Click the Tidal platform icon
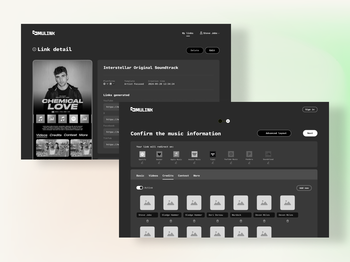This screenshot has height=262, width=350. click(x=213, y=154)
